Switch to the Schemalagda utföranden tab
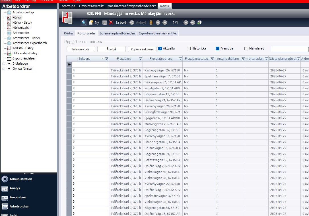 117,33
